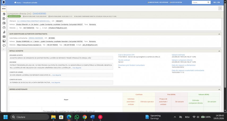Open purchase number DA40408980 link
227x121 pixels.
coord(39,13)
